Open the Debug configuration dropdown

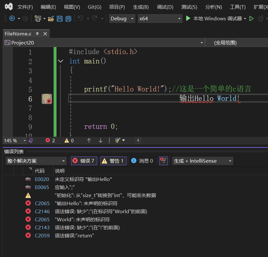pyautogui.click(x=122, y=19)
